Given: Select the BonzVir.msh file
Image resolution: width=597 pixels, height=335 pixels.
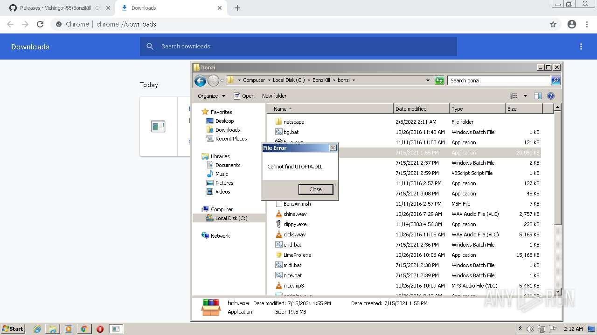Looking at the screenshot, I should [x=297, y=204].
